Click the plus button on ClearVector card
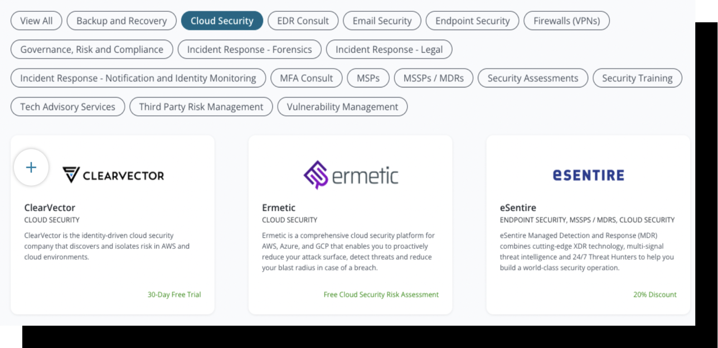Image resolution: width=718 pixels, height=348 pixels. click(31, 167)
